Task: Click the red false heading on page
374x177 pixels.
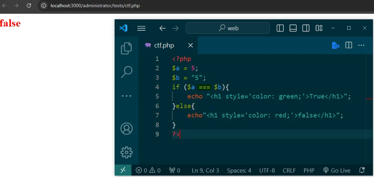Action: [x=10, y=23]
